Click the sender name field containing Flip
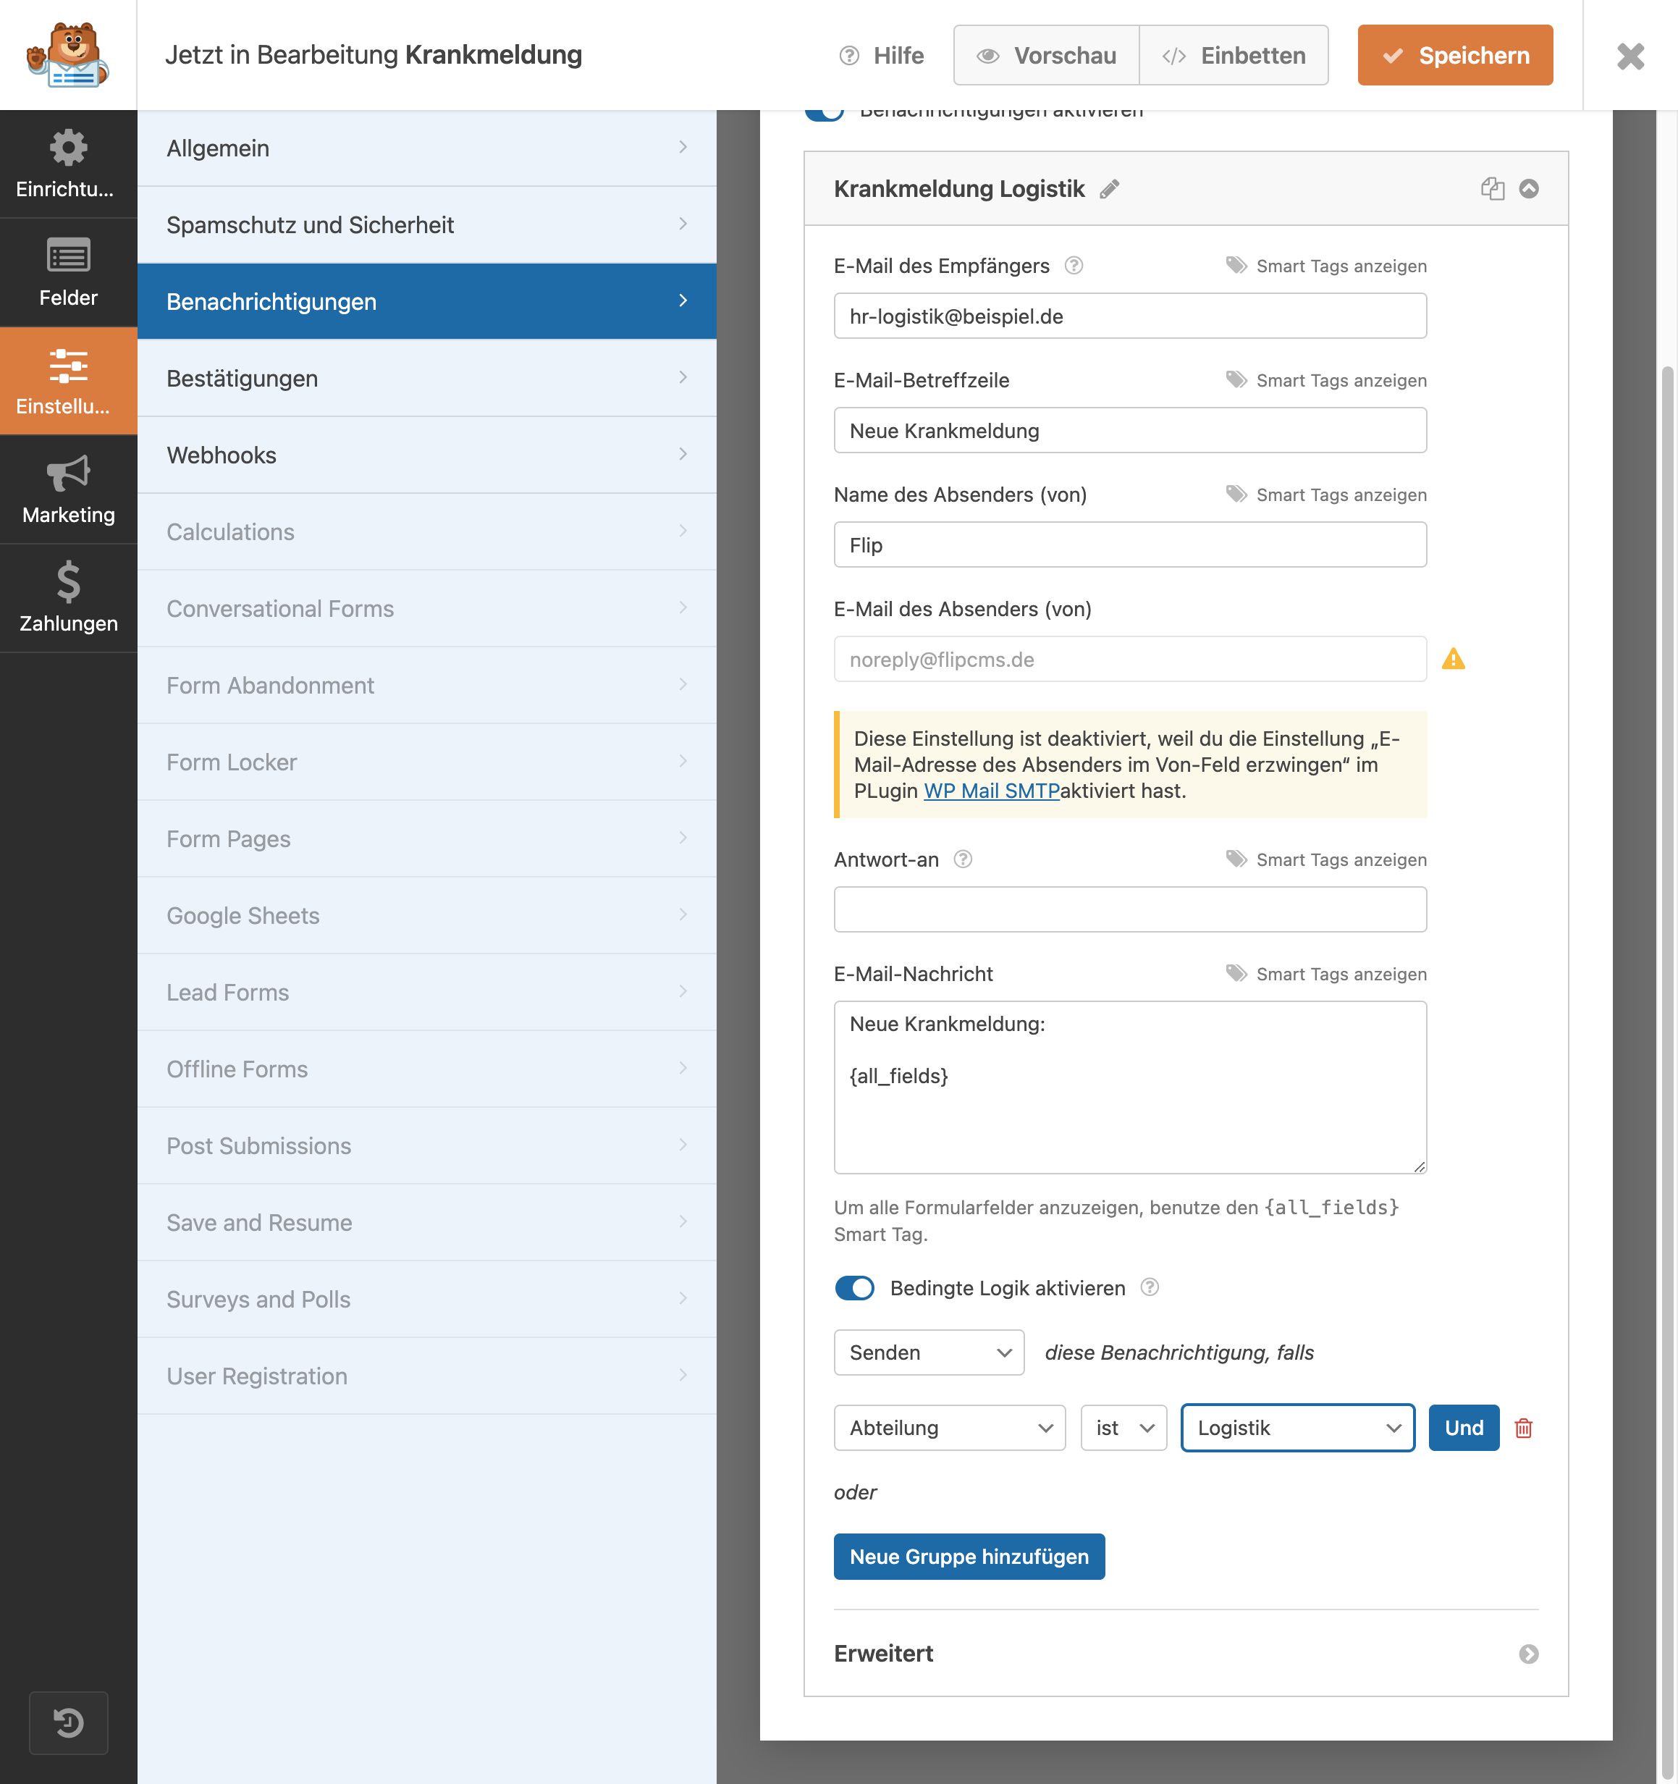 (x=1130, y=544)
